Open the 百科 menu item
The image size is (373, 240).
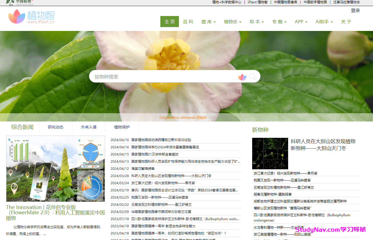tap(188, 22)
